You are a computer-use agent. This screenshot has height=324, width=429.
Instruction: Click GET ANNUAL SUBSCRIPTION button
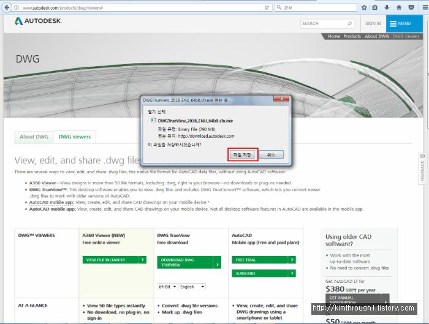point(357,300)
